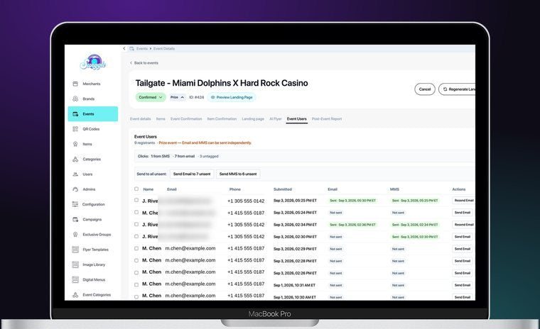Click the refresh icon on the Regenerate button
Viewport: 540px width, 329px height.
445,89
